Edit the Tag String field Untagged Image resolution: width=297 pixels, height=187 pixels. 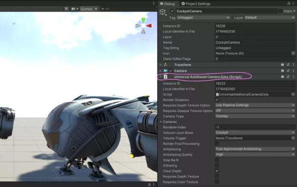(255, 48)
